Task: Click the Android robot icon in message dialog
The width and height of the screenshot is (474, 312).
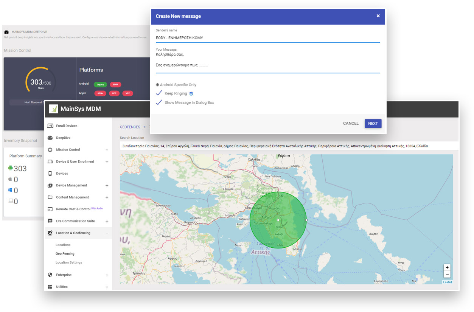Action: pyautogui.click(x=157, y=85)
